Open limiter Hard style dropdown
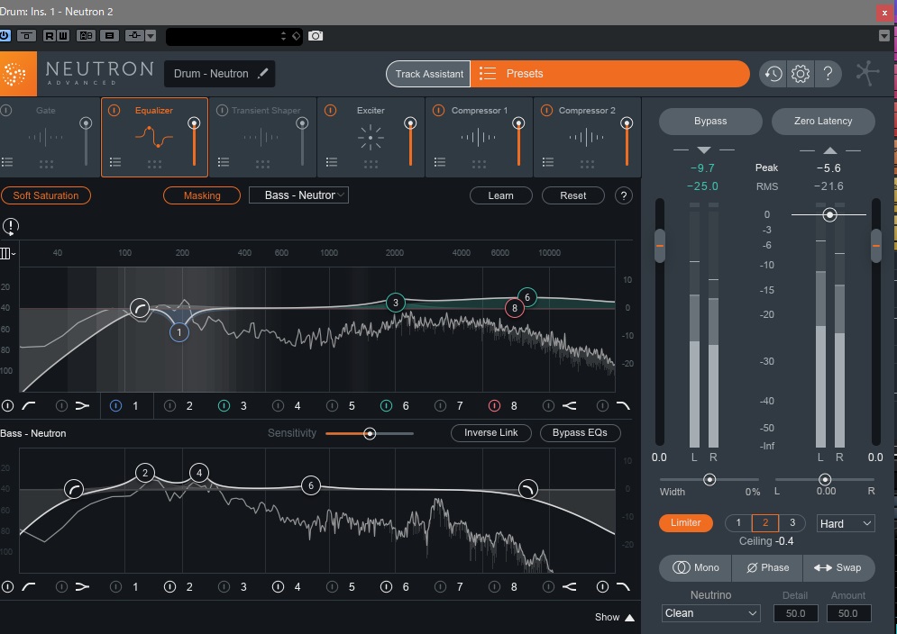 846,523
